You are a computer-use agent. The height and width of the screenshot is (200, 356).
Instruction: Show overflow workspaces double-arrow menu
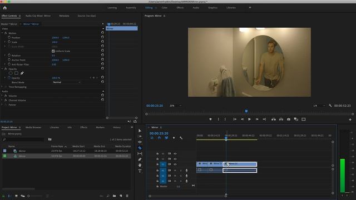click(x=250, y=7)
